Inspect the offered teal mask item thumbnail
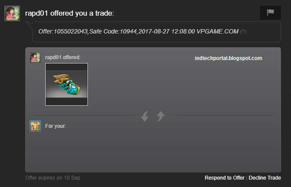The width and height of the screenshot is (291, 187). (x=67, y=84)
